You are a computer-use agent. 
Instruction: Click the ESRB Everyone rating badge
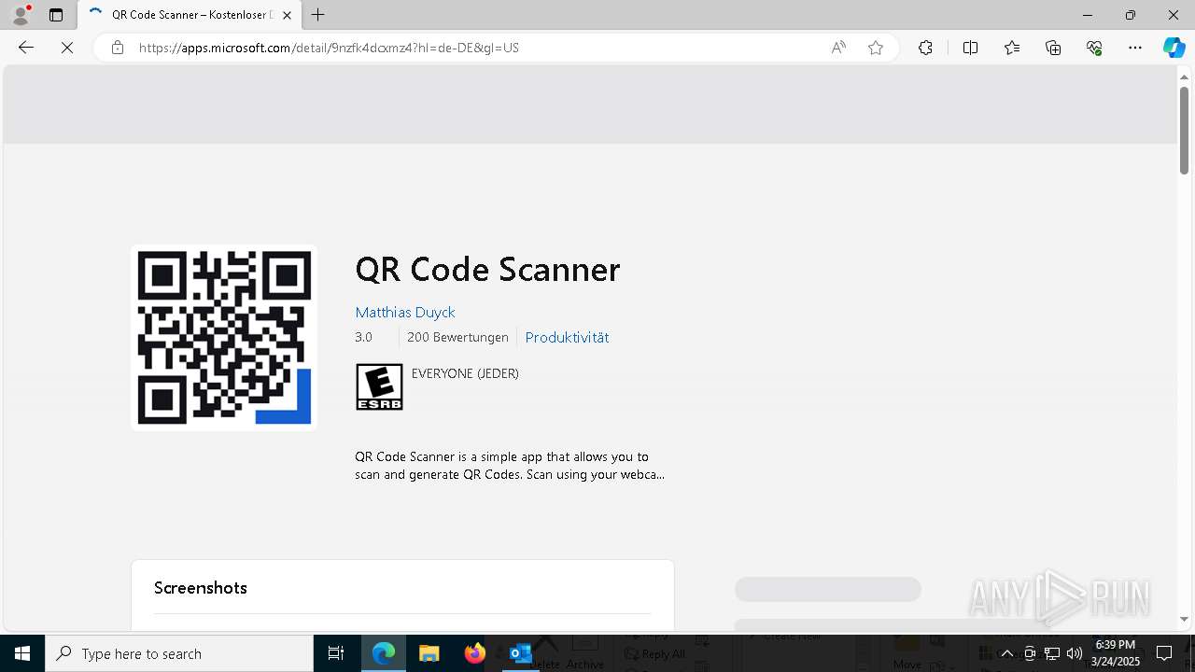coord(379,386)
